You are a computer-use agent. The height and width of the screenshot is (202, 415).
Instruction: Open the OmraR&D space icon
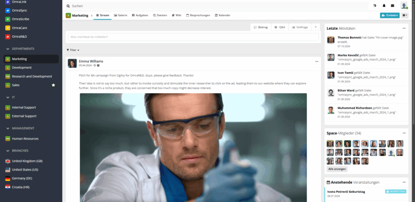click(8, 37)
